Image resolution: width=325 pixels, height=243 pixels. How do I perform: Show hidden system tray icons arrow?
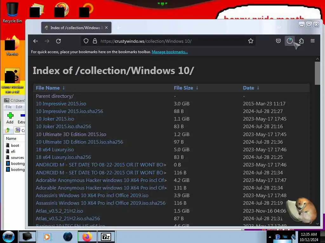(x=270, y=237)
